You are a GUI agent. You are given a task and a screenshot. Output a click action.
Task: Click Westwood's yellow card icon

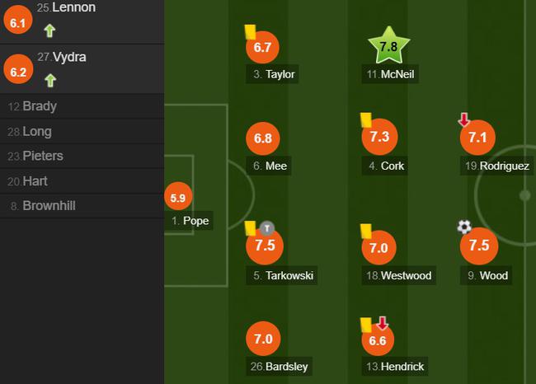(x=366, y=231)
